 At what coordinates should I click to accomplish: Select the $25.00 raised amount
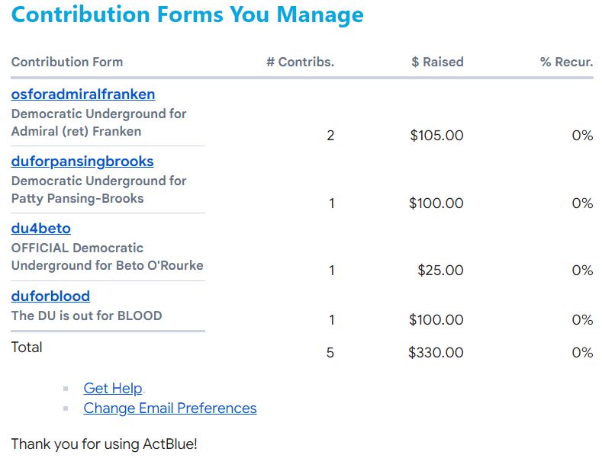tap(440, 271)
